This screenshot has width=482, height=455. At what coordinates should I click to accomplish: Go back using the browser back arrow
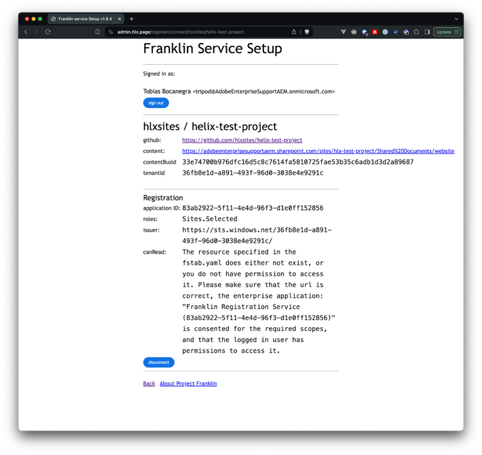tap(26, 32)
